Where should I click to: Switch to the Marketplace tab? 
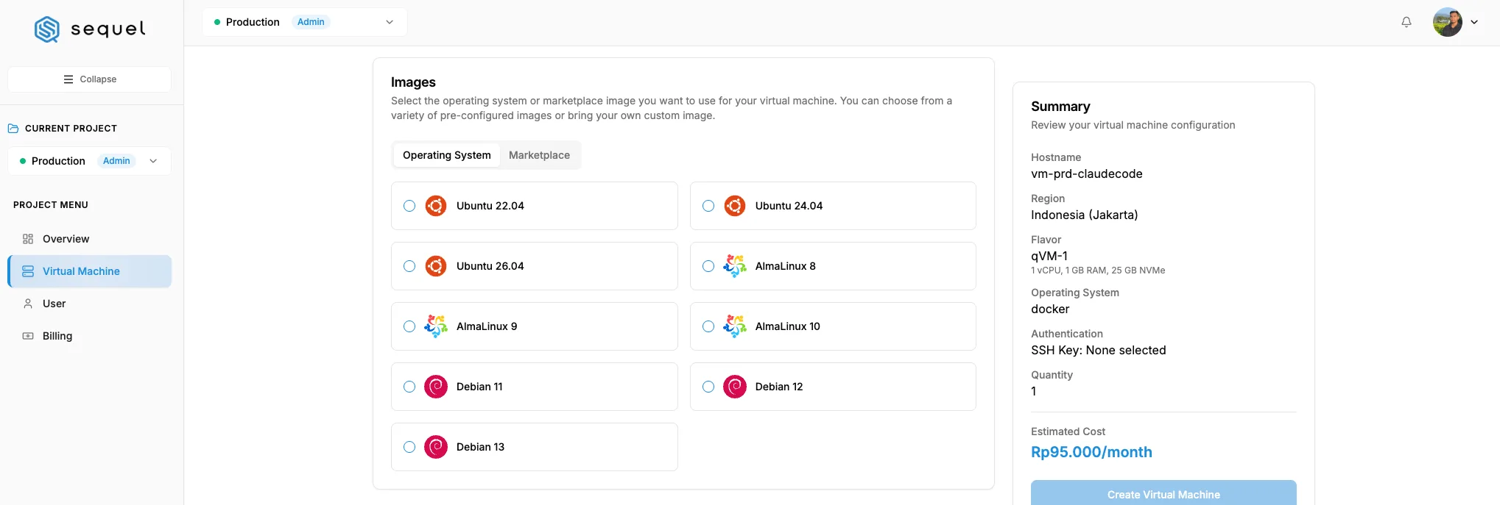click(539, 155)
